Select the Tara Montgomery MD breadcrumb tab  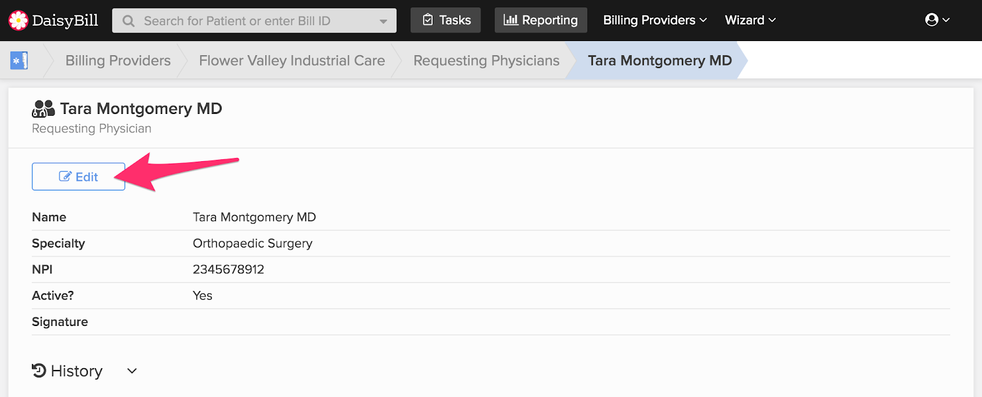pyautogui.click(x=660, y=61)
